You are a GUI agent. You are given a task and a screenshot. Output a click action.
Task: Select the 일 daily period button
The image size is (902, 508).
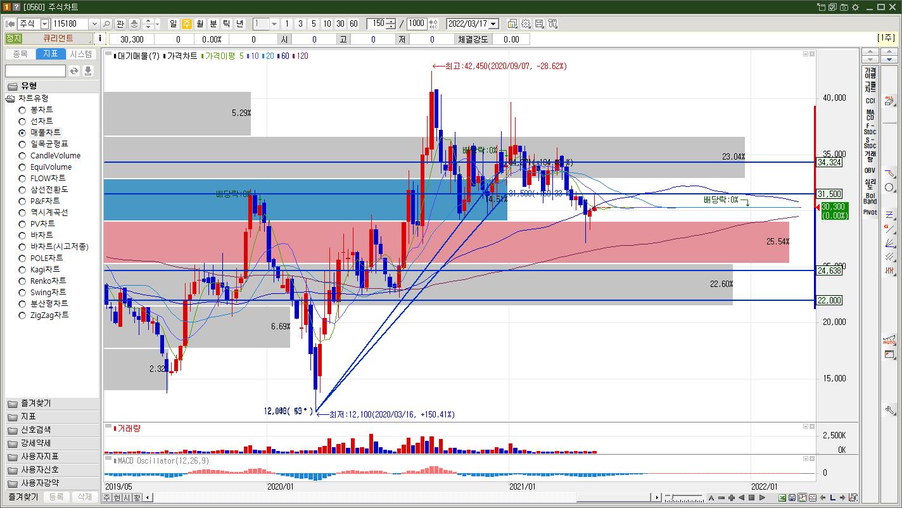click(174, 24)
